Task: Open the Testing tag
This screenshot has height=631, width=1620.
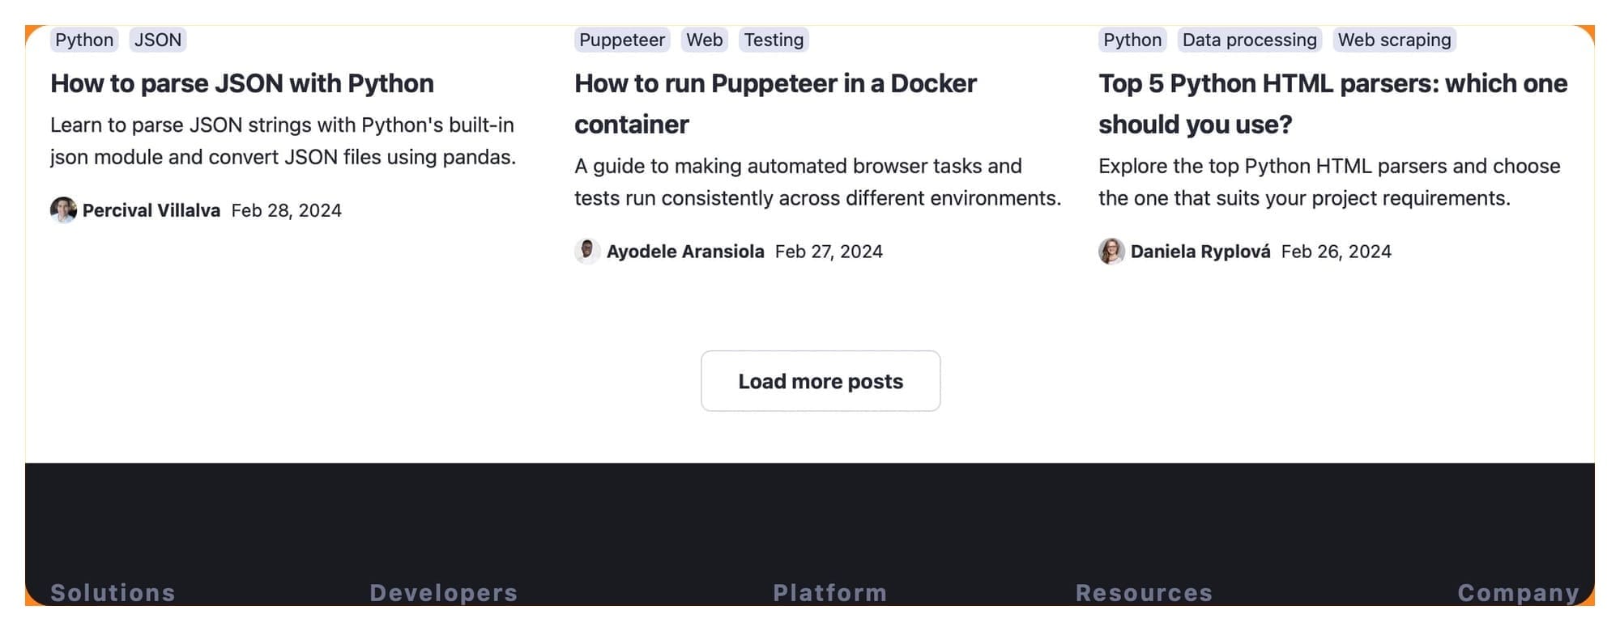Action: 774,40
